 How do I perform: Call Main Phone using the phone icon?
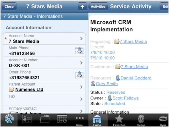(79, 51)
